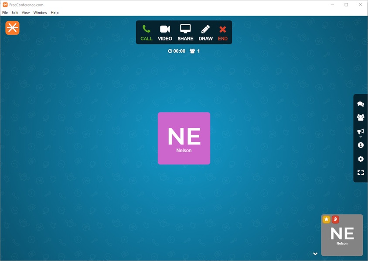
Task: Open participants list in sidebar
Action: 361,117
